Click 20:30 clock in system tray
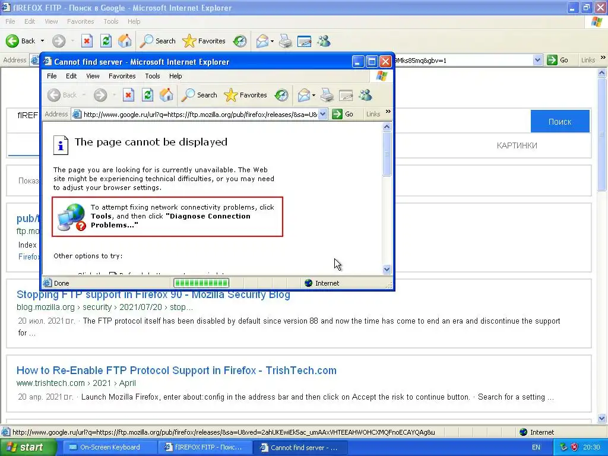 (x=591, y=448)
